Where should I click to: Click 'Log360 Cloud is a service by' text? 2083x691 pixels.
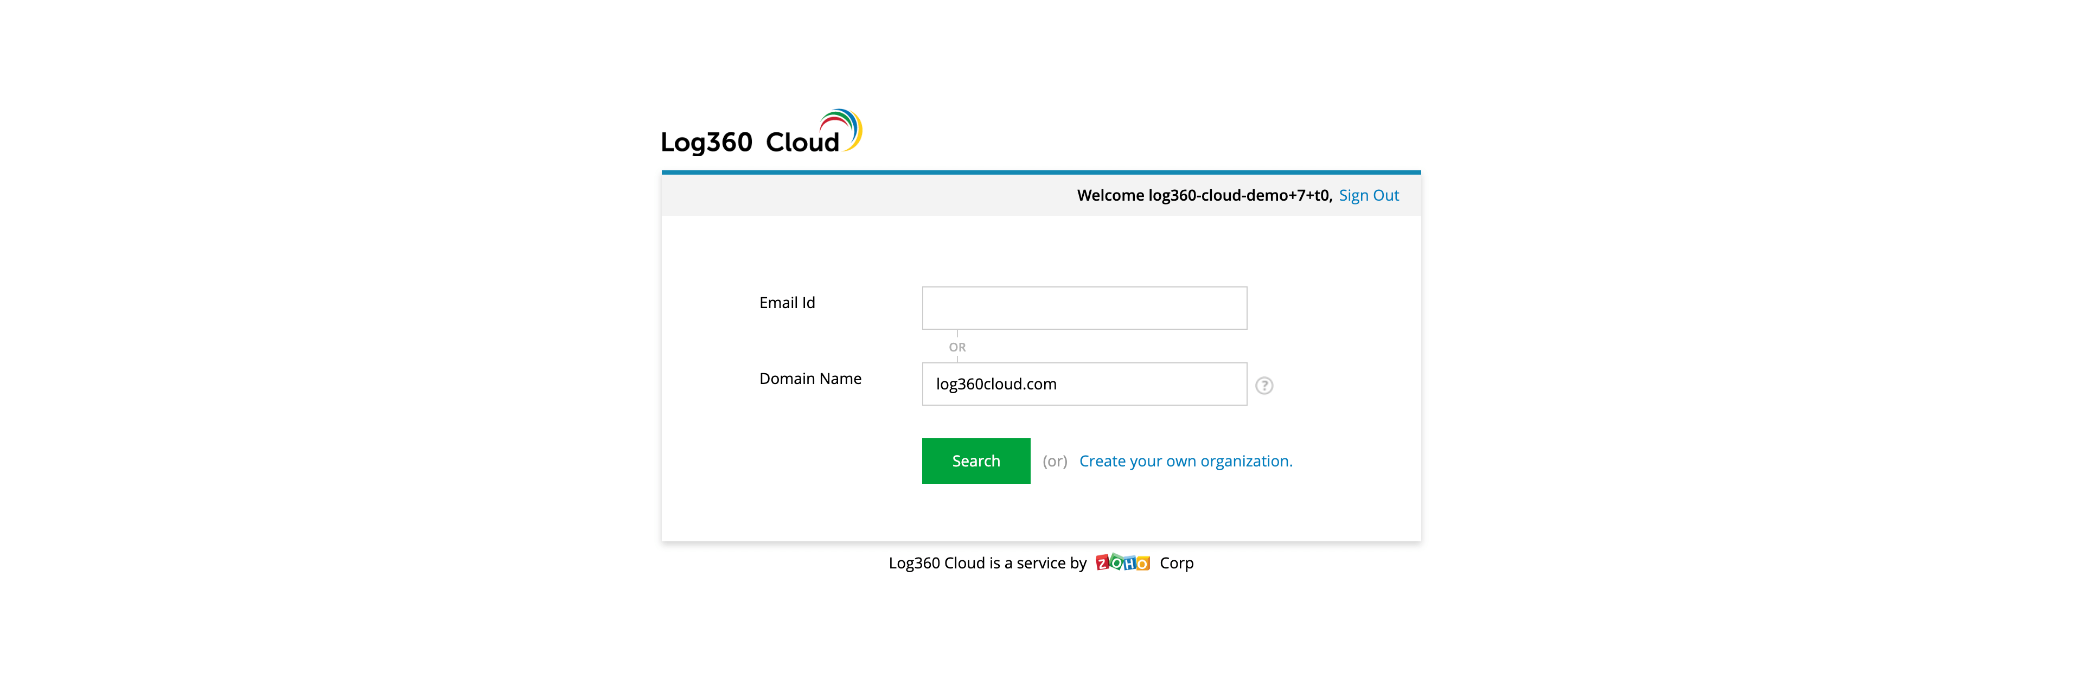click(987, 562)
